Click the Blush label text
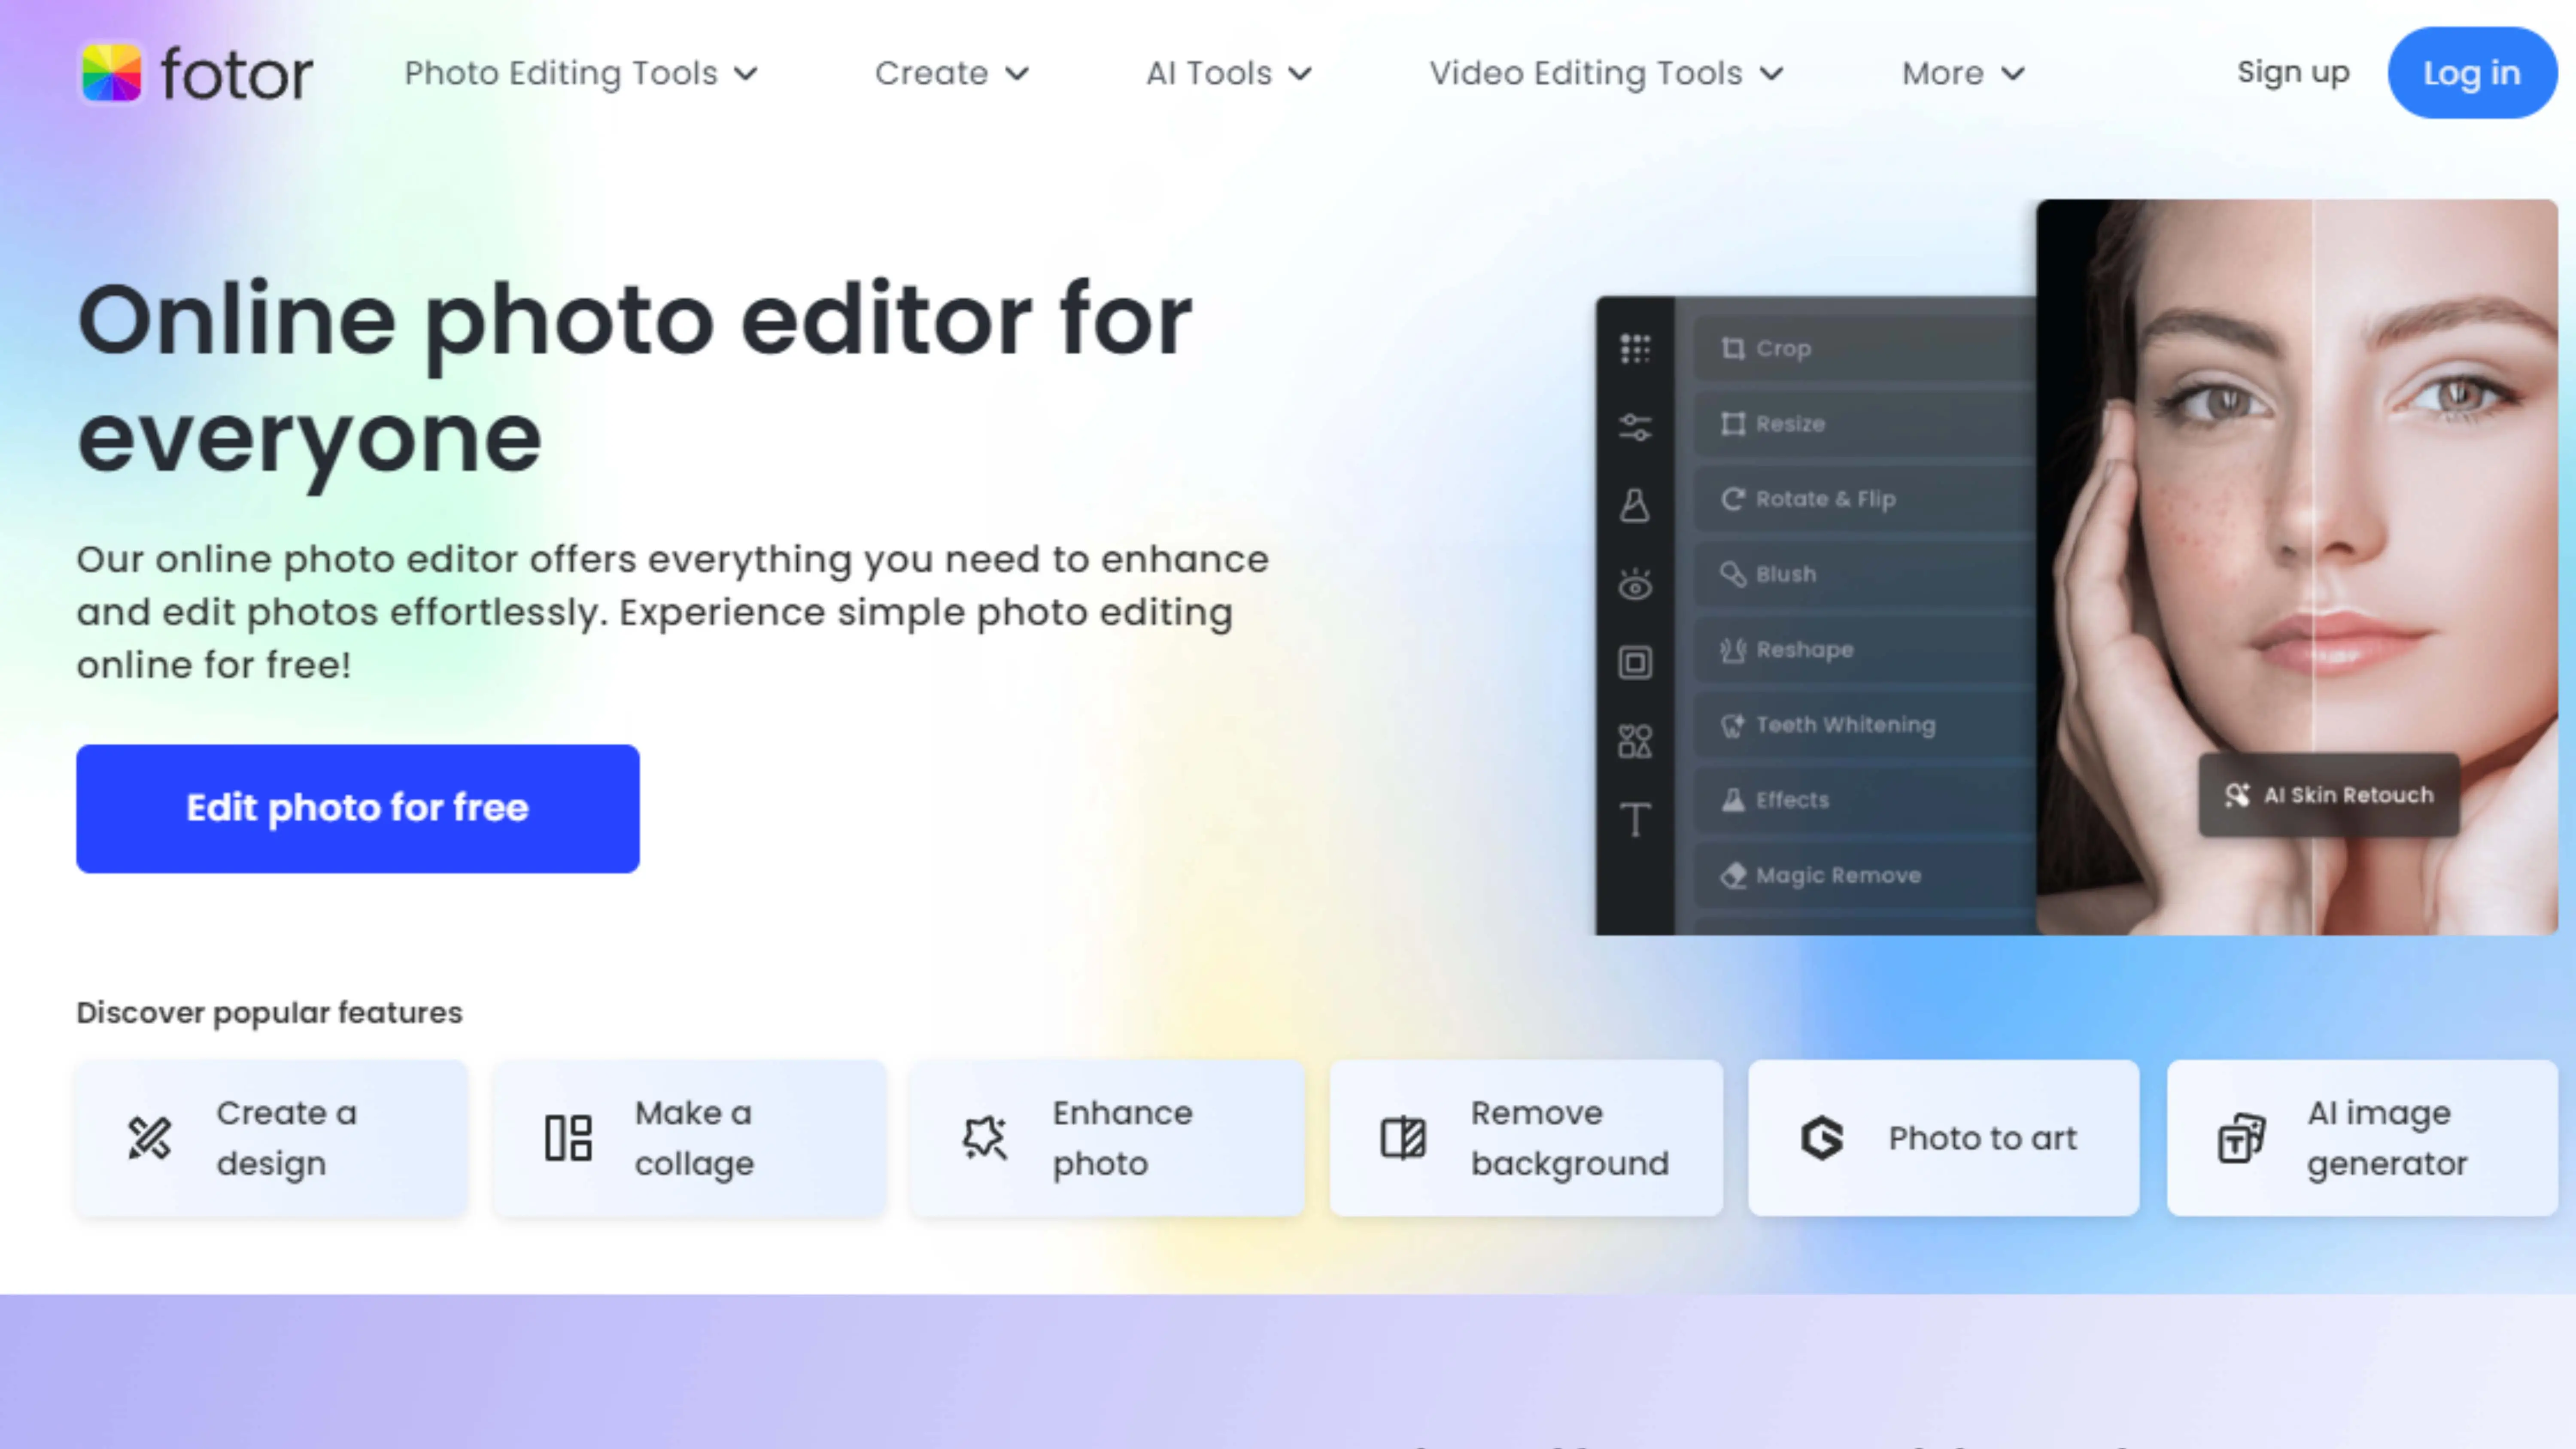The height and width of the screenshot is (1449, 2576). pos(1786,574)
